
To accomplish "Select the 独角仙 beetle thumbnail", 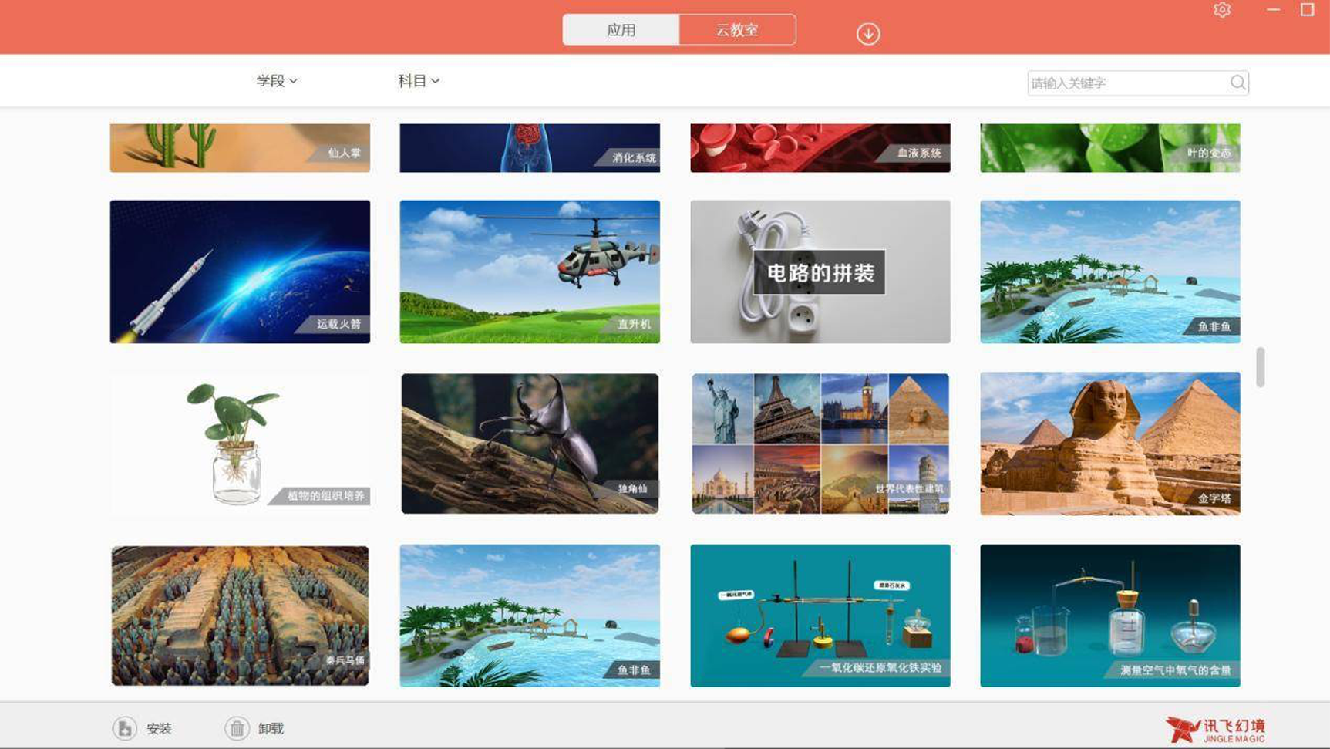I will (530, 444).
